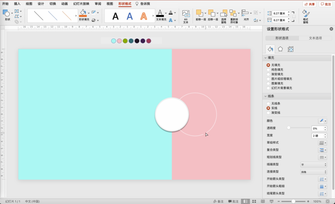The image size is (335, 204).
Task: Open the 线端类型 cap type dropdown
Action: [x=313, y=165]
